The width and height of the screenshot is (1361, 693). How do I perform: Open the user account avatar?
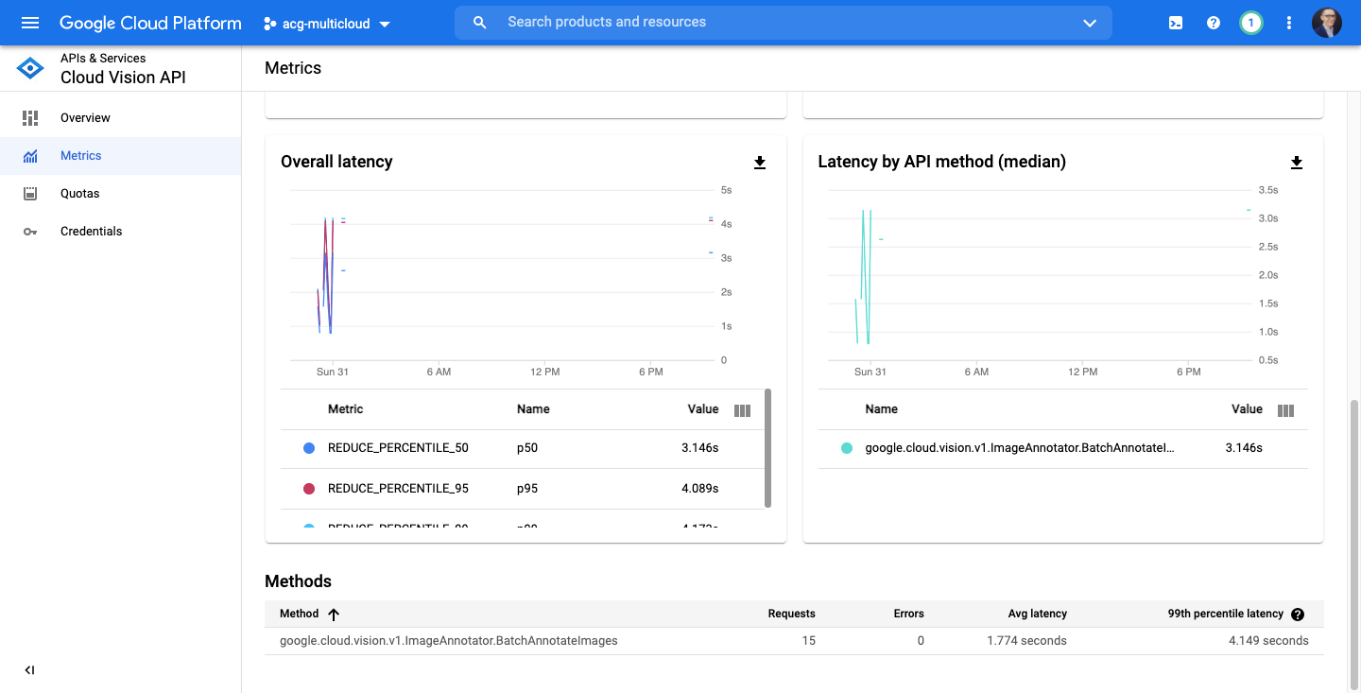1327,23
